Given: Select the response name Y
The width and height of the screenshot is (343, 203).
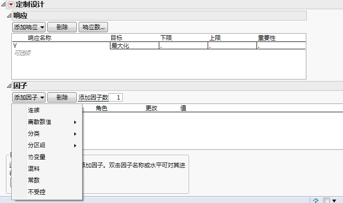Looking at the screenshot, I should tap(15, 46).
